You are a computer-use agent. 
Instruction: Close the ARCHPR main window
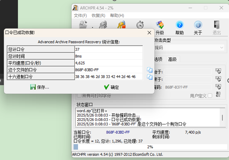tap(221, 8)
